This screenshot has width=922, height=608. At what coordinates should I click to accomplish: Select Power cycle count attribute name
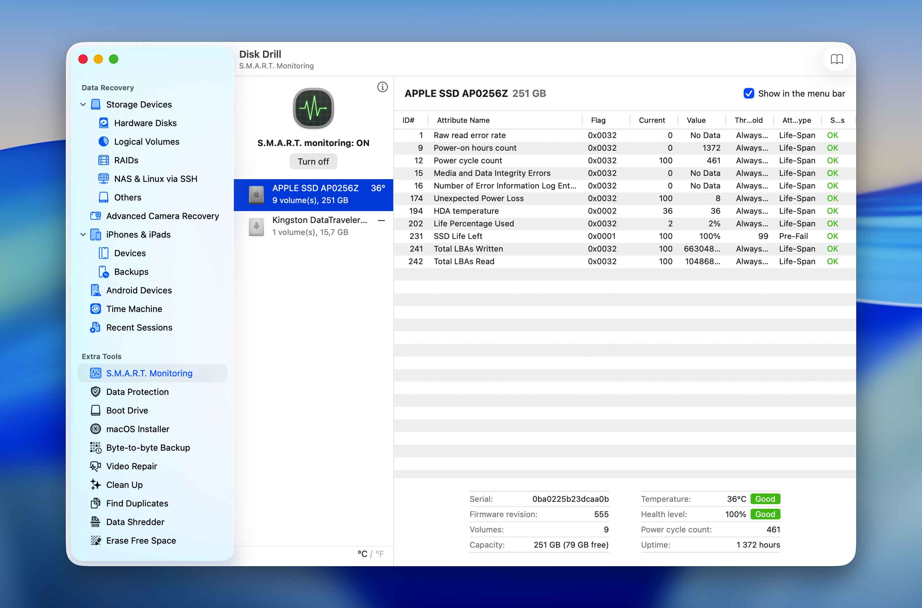coord(468,161)
